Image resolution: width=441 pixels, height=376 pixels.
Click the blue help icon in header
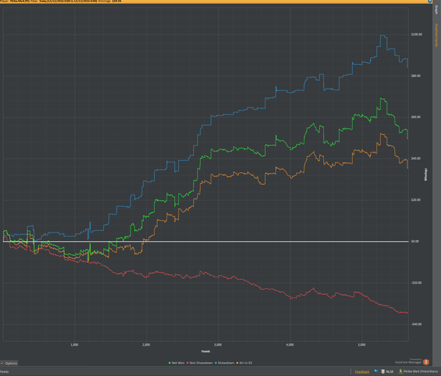tap(430, 1)
